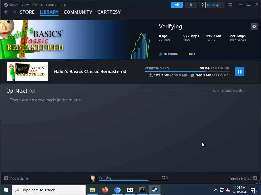Click the DISK graph legend

click(x=190, y=54)
